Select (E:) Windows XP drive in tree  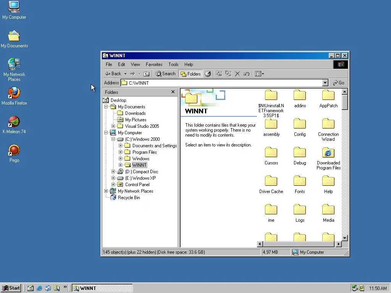point(141,178)
